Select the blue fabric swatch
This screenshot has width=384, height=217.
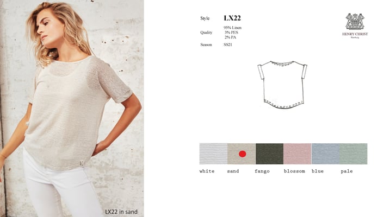point(325,154)
